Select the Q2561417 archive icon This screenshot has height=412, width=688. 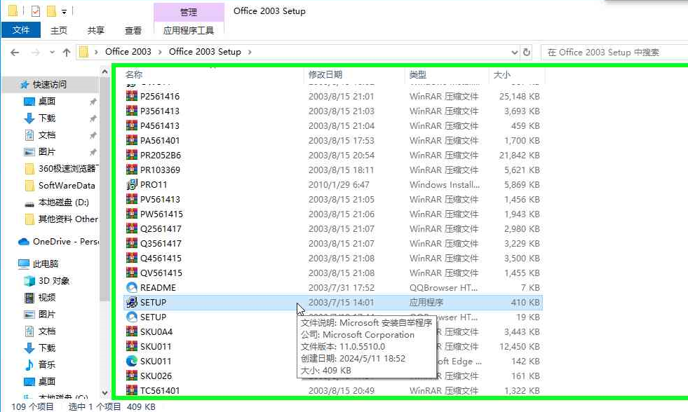pyautogui.click(x=132, y=228)
